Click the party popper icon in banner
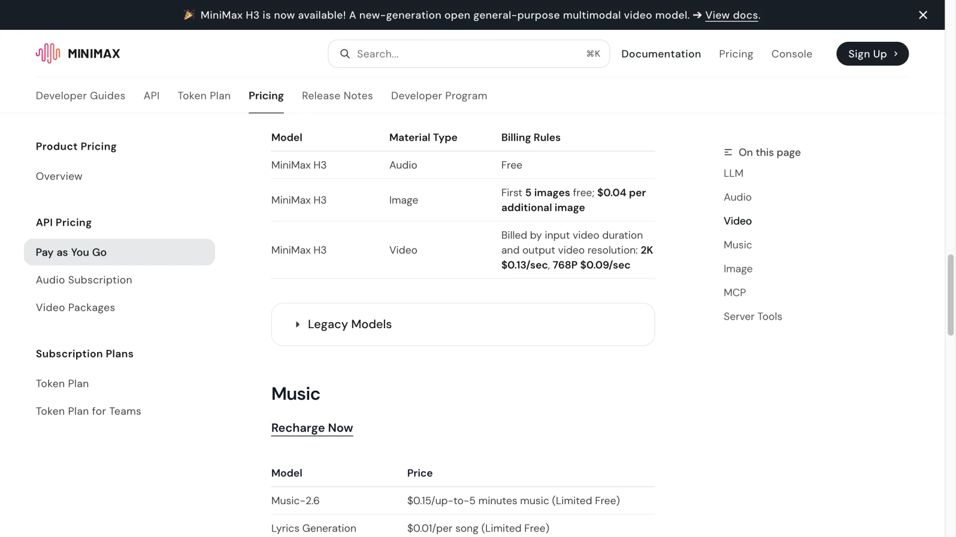Image resolution: width=956 pixels, height=537 pixels. 189,15
